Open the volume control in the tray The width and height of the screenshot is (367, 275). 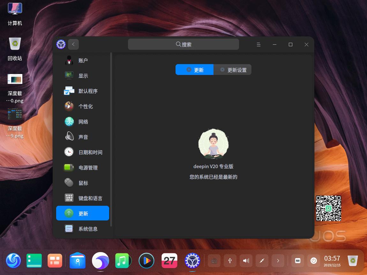coord(246,261)
